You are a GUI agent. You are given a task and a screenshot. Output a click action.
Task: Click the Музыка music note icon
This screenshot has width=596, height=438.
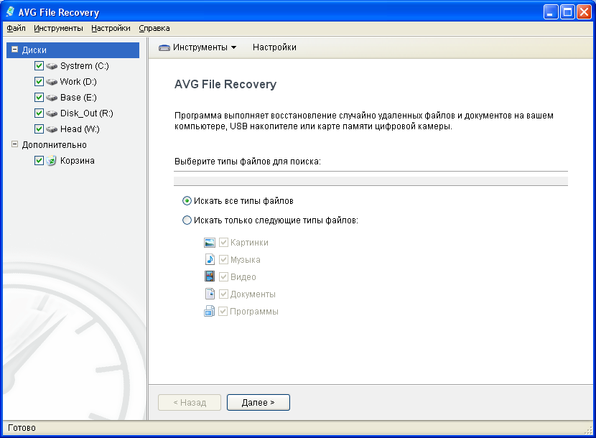pos(210,260)
